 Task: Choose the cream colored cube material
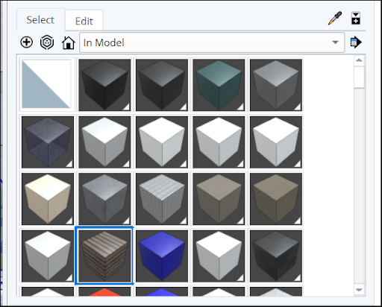click(x=48, y=199)
